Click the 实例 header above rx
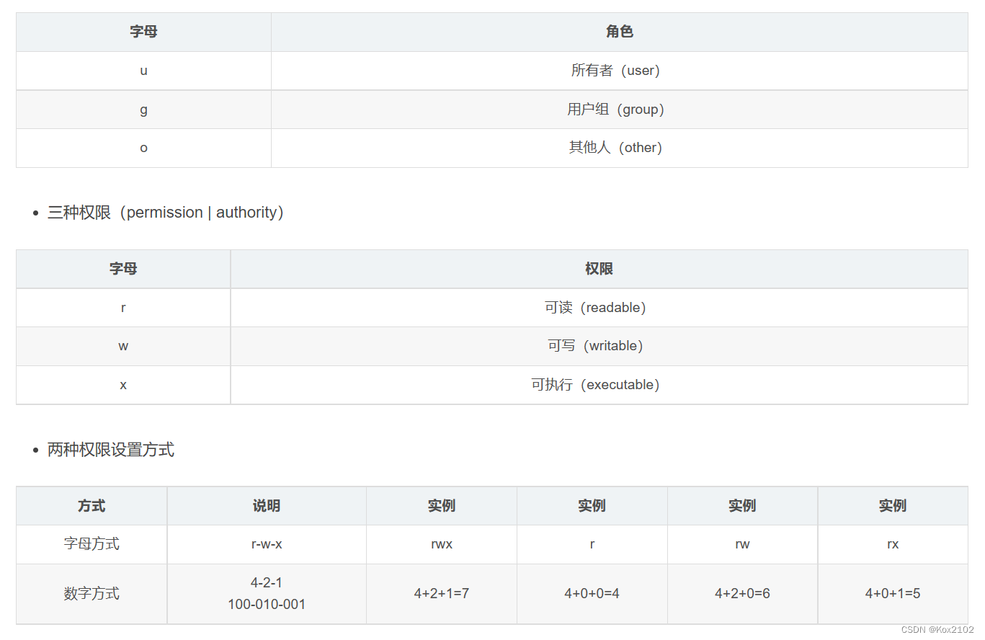This screenshot has height=640, width=985. (893, 506)
